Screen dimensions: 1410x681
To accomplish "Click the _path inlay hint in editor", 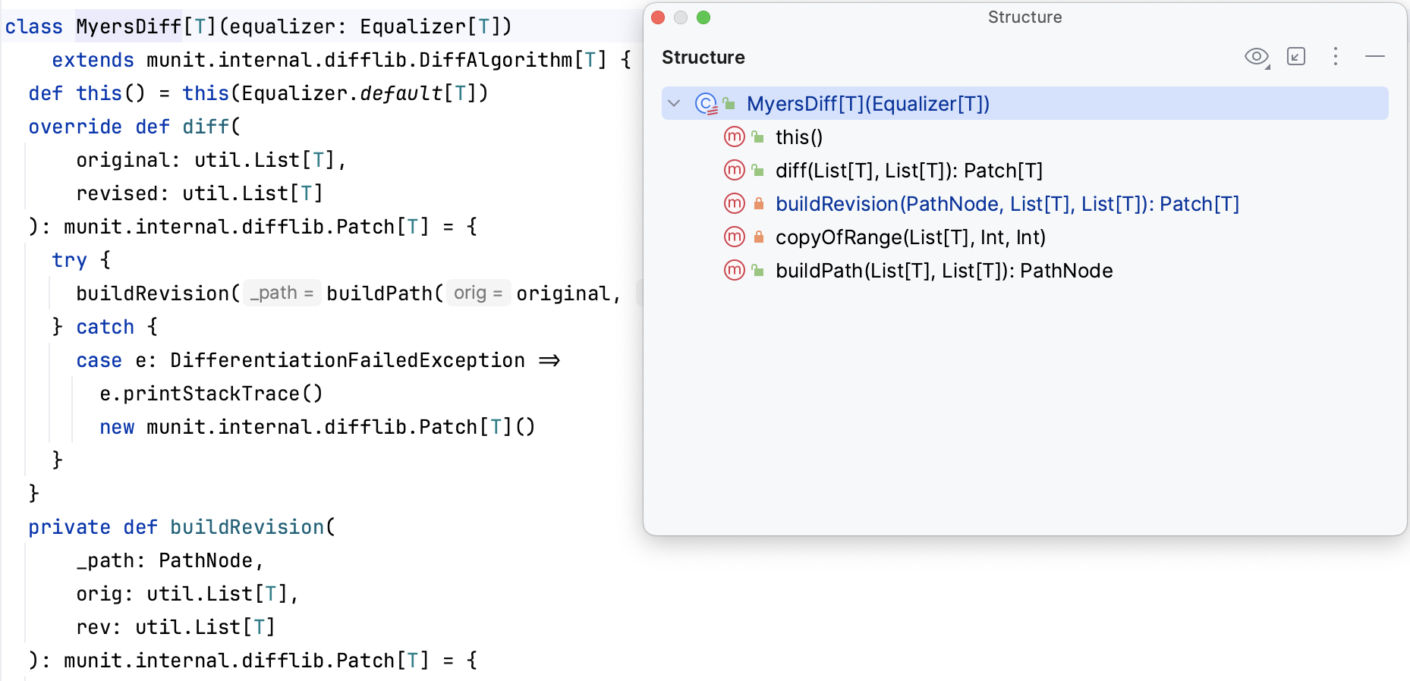I will [282, 293].
